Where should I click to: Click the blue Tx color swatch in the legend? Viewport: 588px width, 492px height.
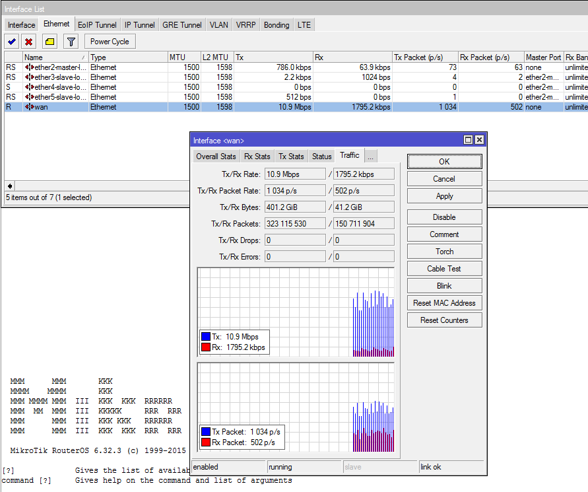tap(206, 336)
